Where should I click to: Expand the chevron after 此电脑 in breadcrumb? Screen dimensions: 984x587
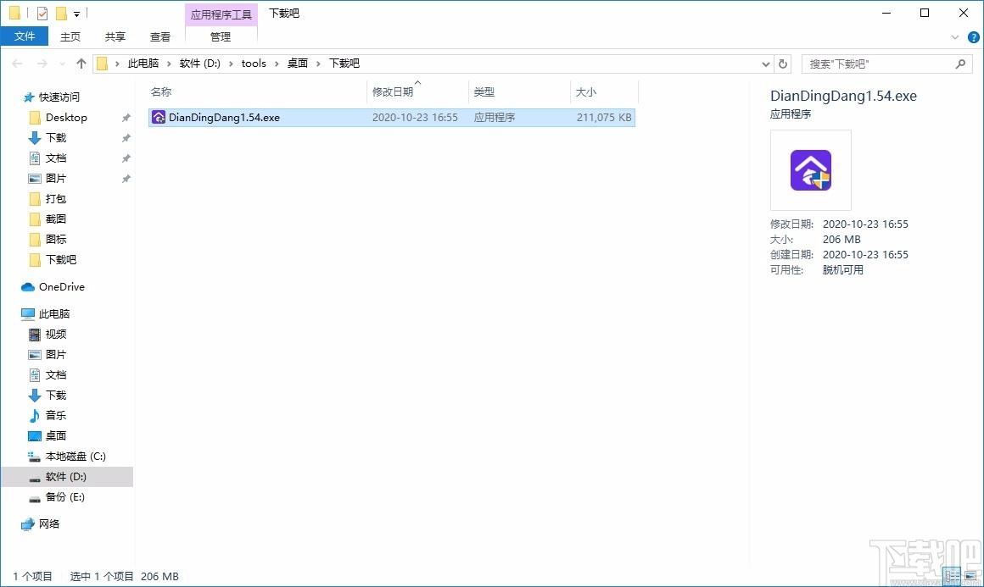pos(169,64)
